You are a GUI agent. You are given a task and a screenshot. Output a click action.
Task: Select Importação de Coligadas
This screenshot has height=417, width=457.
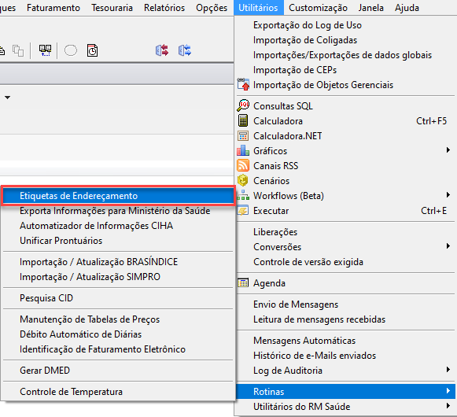coord(345,40)
